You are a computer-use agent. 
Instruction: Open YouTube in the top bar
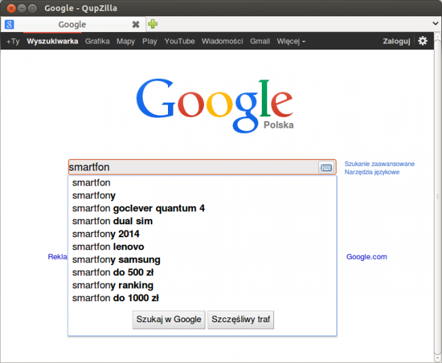(x=180, y=41)
